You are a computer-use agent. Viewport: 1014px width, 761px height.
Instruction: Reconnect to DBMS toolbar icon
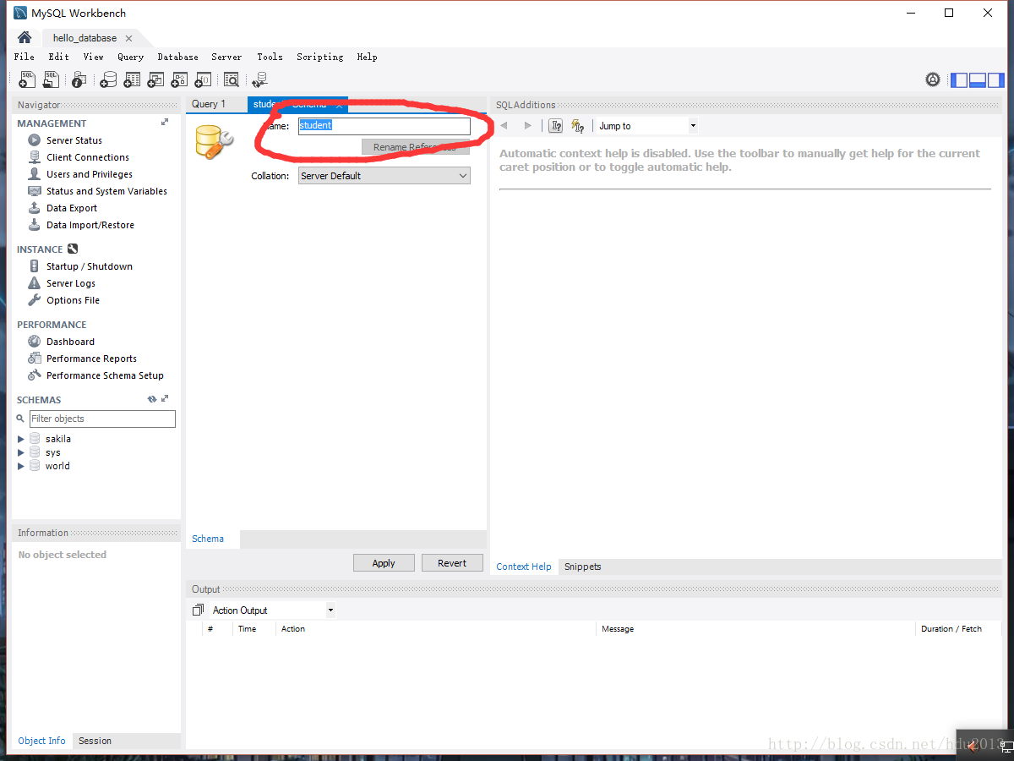[259, 79]
